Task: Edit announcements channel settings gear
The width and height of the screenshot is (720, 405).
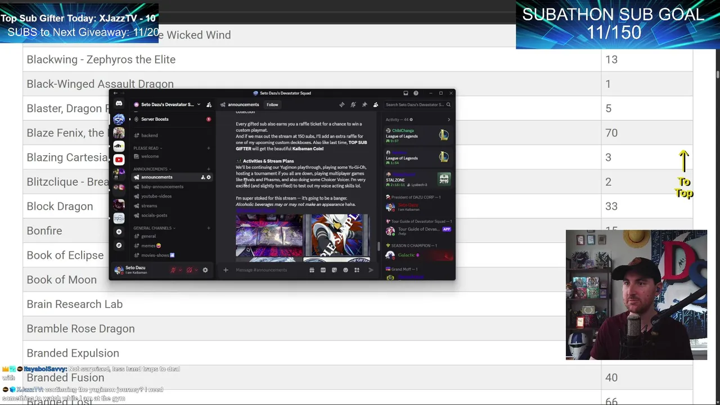Action: pyautogui.click(x=209, y=177)
